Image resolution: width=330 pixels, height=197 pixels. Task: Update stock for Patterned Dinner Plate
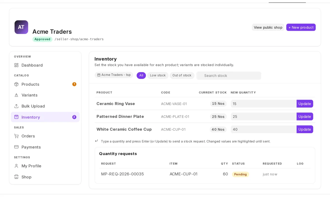click(305, 116)
